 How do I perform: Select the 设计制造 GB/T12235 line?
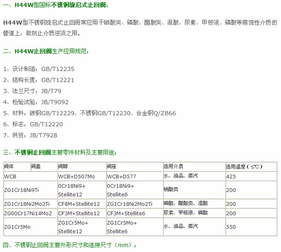[39, 69]
